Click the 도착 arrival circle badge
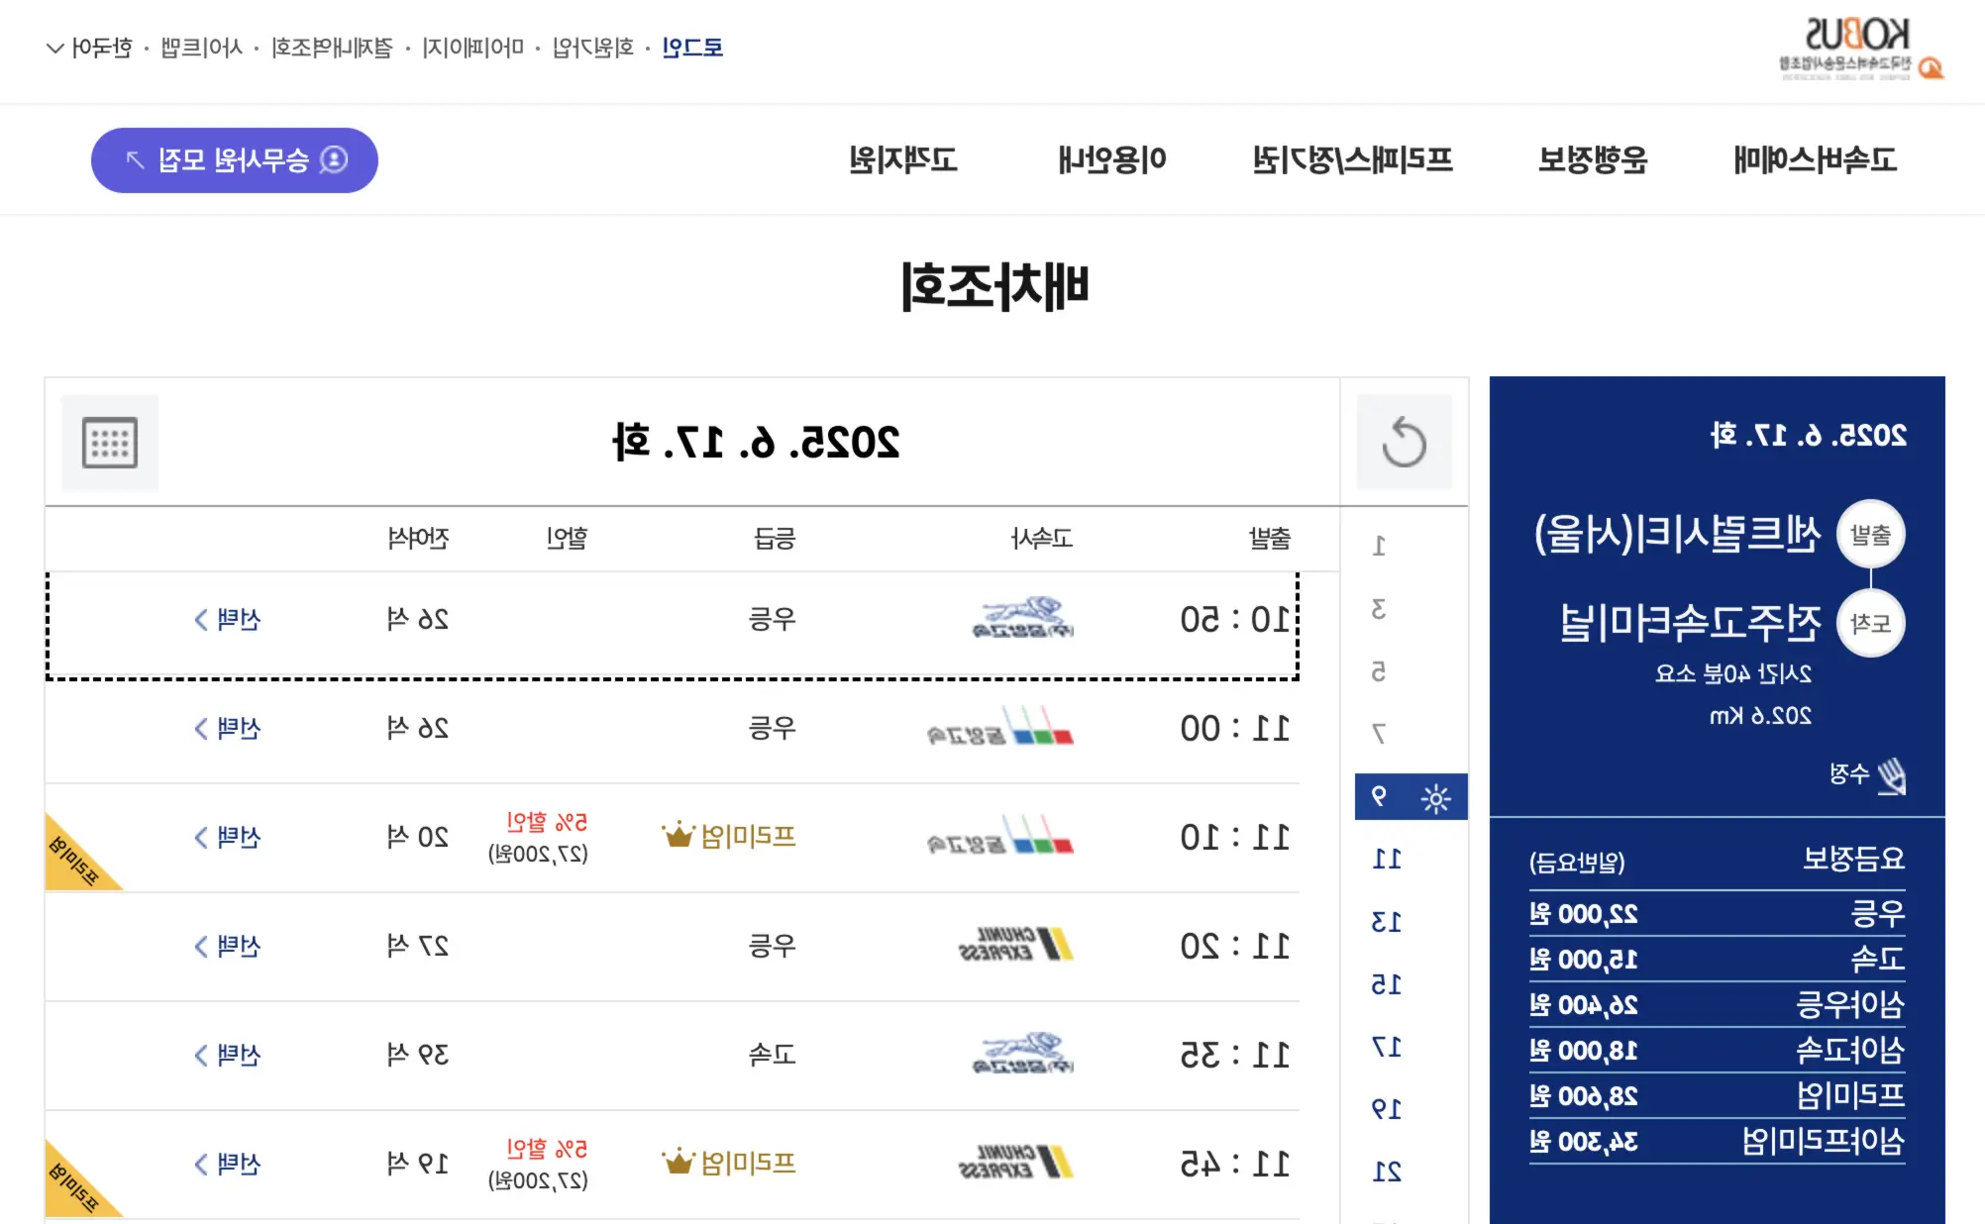The image size is (1985, 1224). point(1870,624)
